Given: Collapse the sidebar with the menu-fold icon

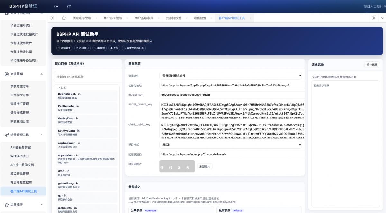Looking at the screenshot, I should (x=56, y=6).
